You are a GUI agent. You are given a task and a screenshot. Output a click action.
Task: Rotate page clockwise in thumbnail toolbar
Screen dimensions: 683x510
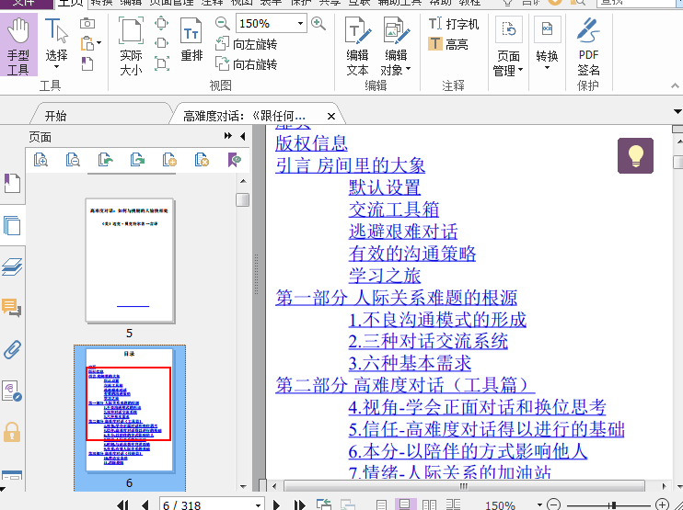(x=137, y=160)
